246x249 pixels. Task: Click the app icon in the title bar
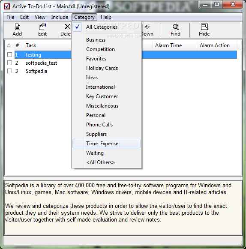[x=7, y=6]
